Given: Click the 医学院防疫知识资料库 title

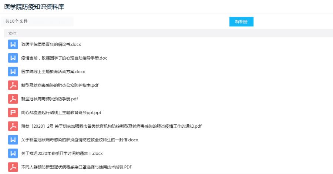Looking at the screenshot, I should pos(34,7).
